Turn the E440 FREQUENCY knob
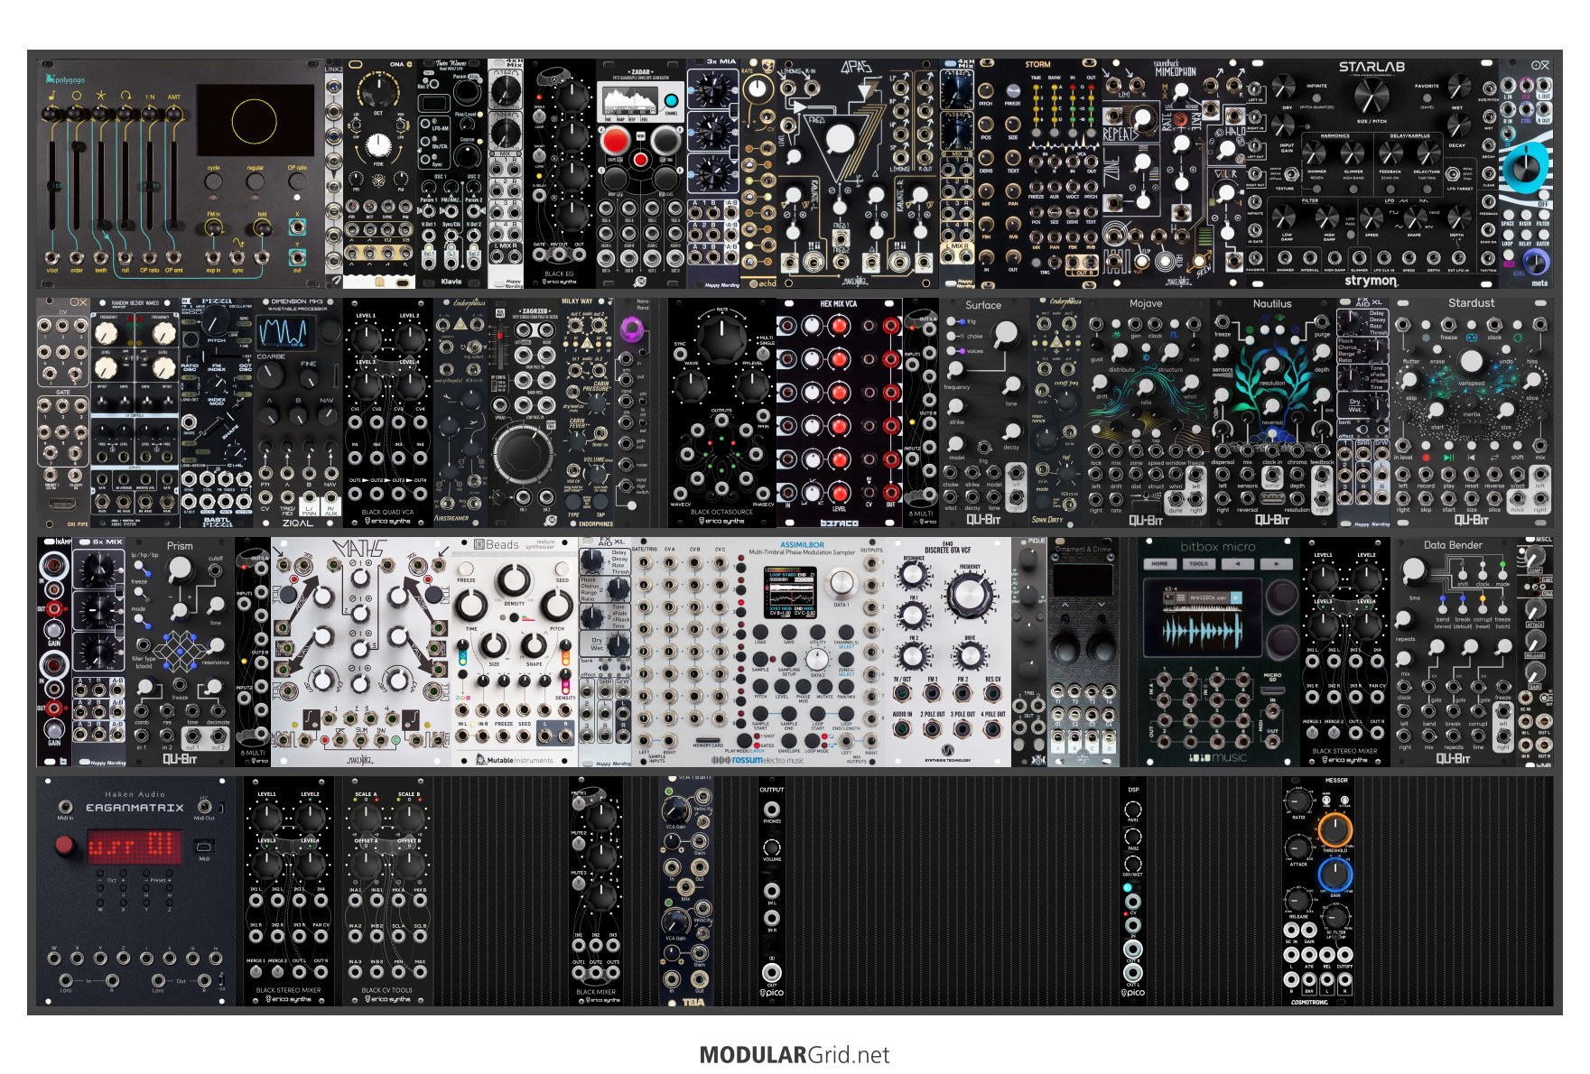This screenshot has width=1590, height=1074. pos(969,595)
